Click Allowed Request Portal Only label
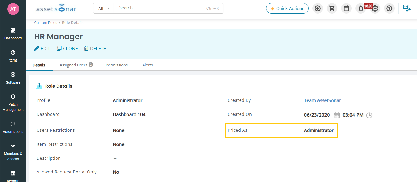 (66, 172)
